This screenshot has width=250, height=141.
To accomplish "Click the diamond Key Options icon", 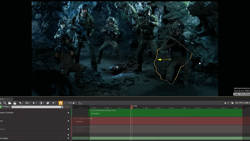I will 41,103.
